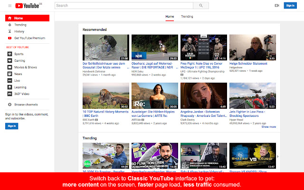Click the Live category icon
Viewport: 304px width, 190px height.
tap(9, 80)
